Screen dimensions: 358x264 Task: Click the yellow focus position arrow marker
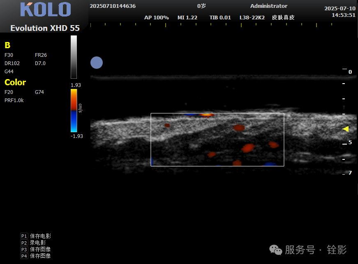coord(346,129)
